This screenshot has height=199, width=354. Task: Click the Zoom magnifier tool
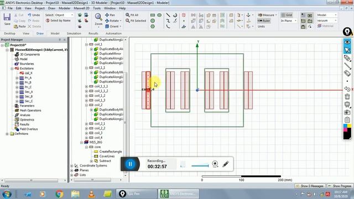coord(98,17)
